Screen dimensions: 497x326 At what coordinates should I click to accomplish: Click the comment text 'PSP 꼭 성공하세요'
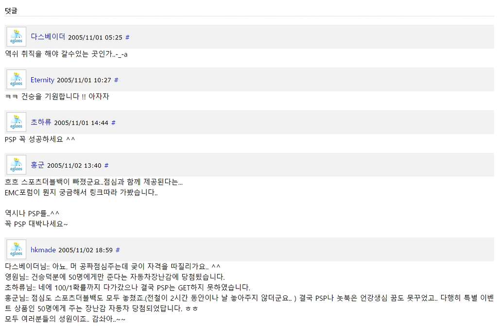[x=34, y=139]
